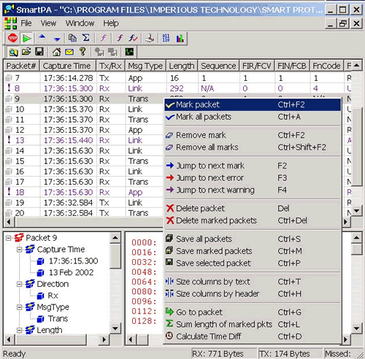
Task: Click the first grayed-out windows icon
Action: 99,52
